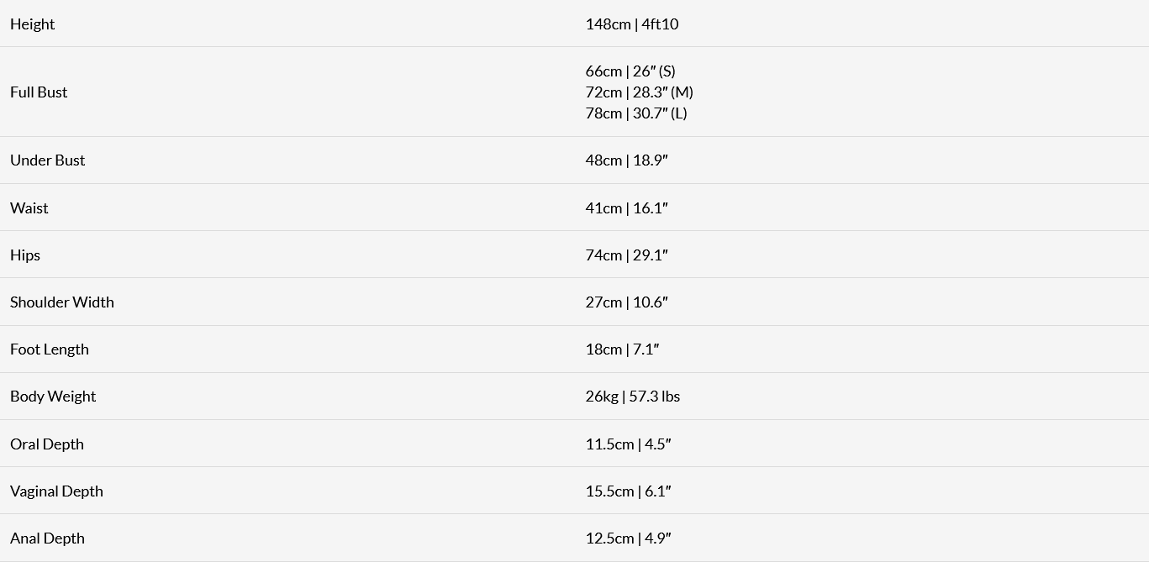
Task: Click the Waist row label
Action: (x=29, y=208)
